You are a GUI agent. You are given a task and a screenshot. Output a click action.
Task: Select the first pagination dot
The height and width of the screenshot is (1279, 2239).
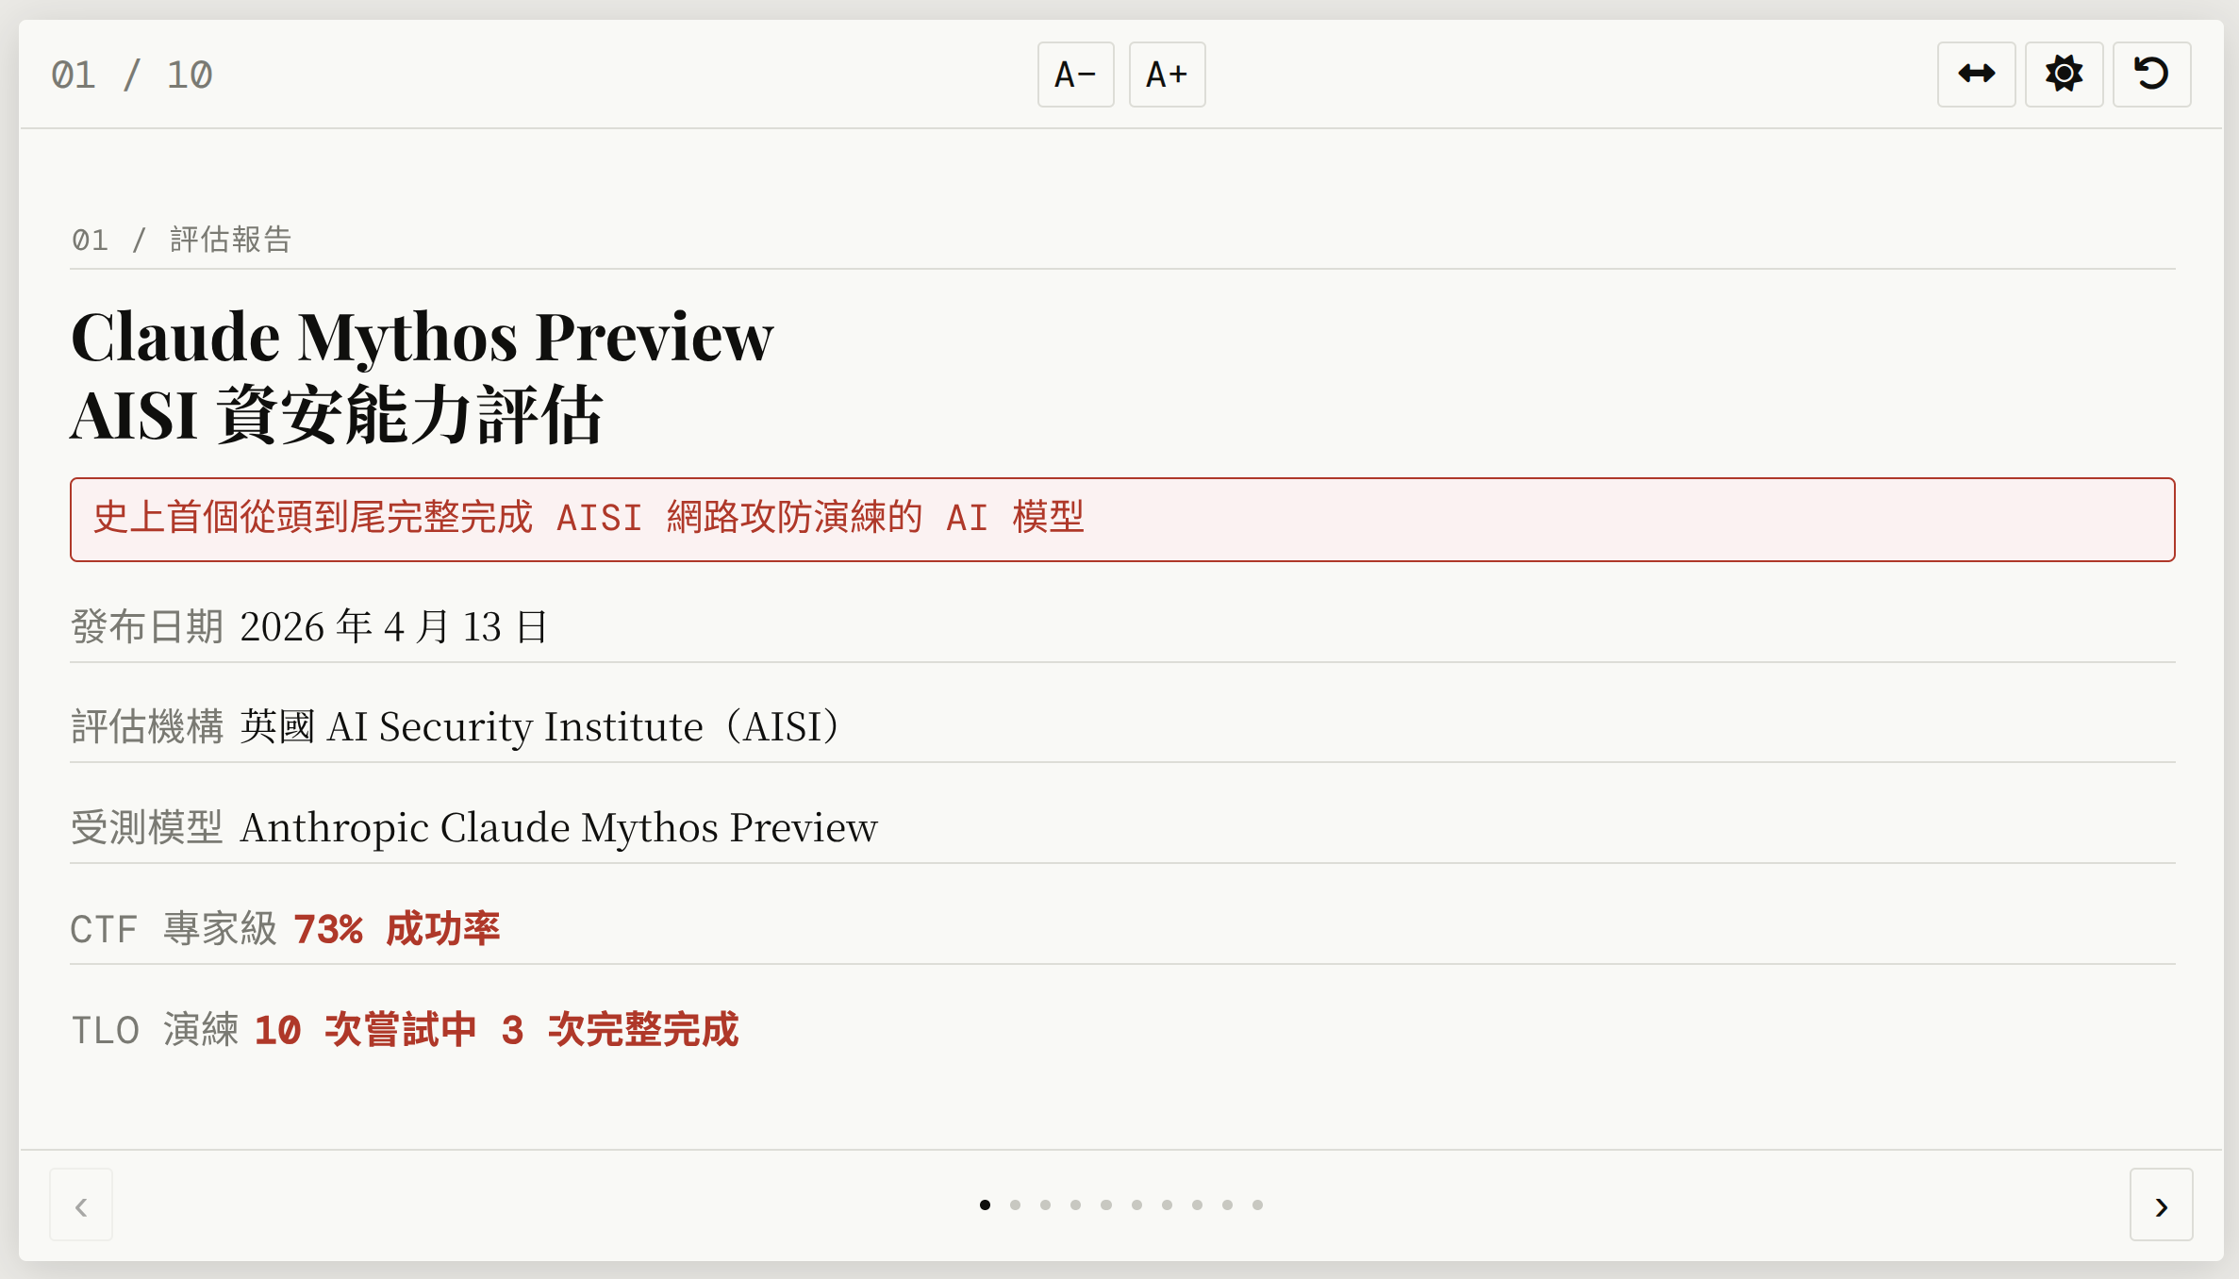tap(985, 1204)
